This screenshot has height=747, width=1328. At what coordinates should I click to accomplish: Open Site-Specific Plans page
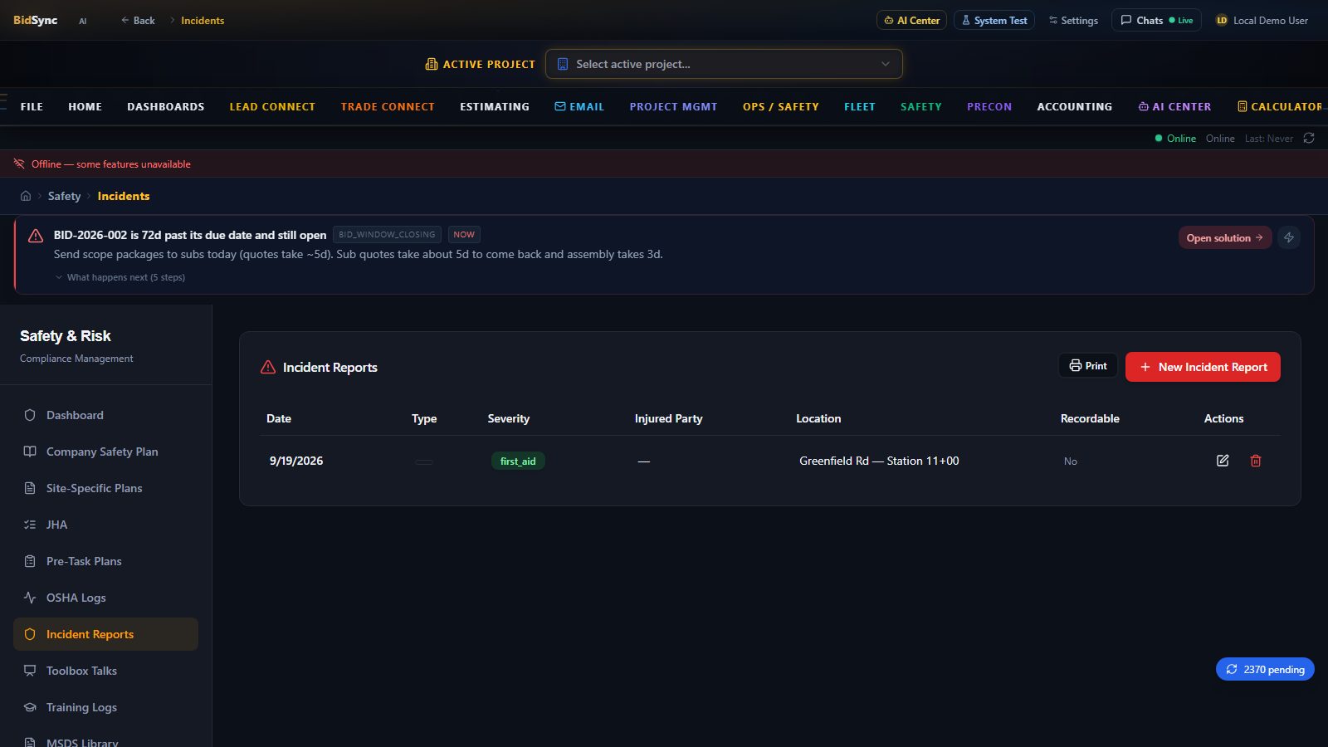pos(106,488)
